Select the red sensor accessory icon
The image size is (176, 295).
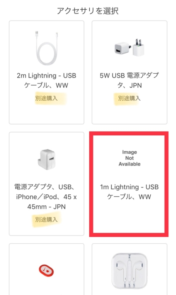[46, 271]
